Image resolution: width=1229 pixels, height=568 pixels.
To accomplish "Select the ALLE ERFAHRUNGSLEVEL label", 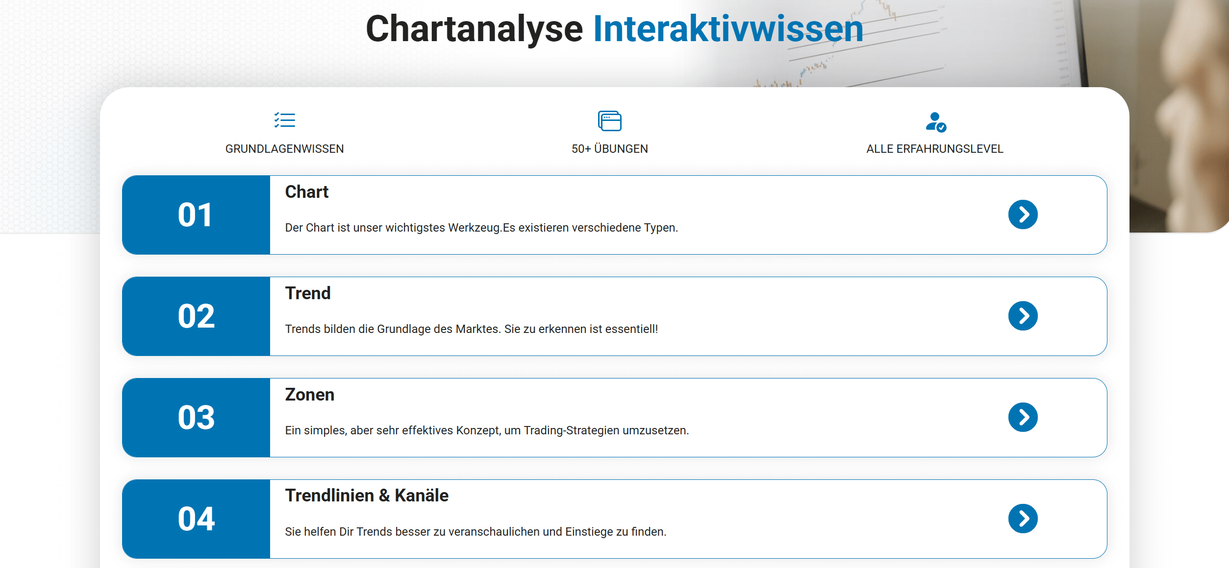I will point(934,149).
